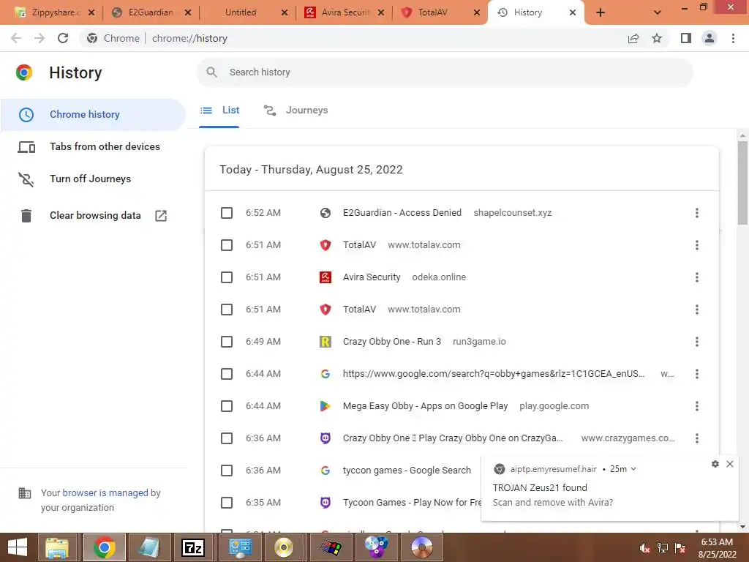Click the Avira Security favicon in history list

[325, 277]
